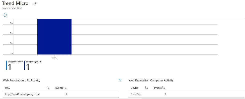Click the Trend Micro title
This screenshot has width=245, height=99.
(x=15, y=3)
